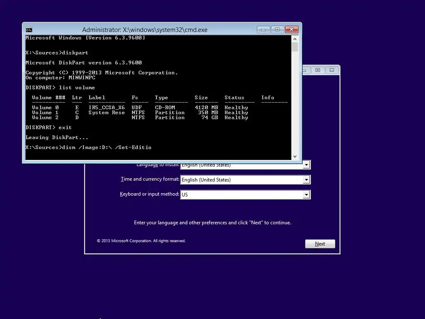Maximize the Administrator cmd.exe window
This screenshot has width=425, height=319.
pos(277,29)
